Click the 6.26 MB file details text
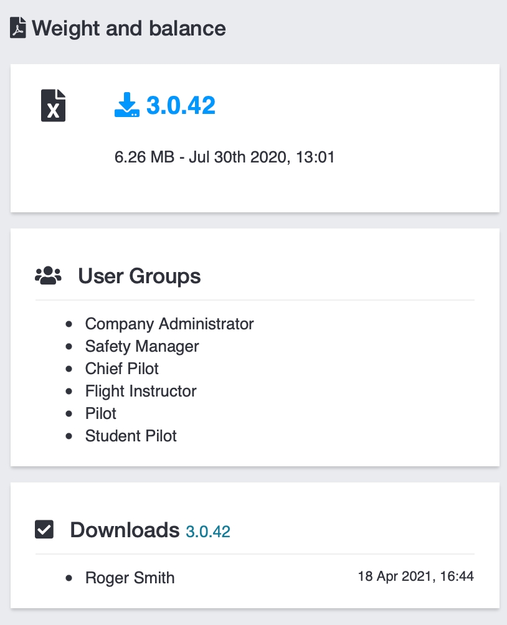507x625 pixels. pyautogui.click(x=224, y=157)
